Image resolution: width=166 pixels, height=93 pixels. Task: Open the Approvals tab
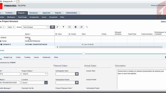(46, 13)
